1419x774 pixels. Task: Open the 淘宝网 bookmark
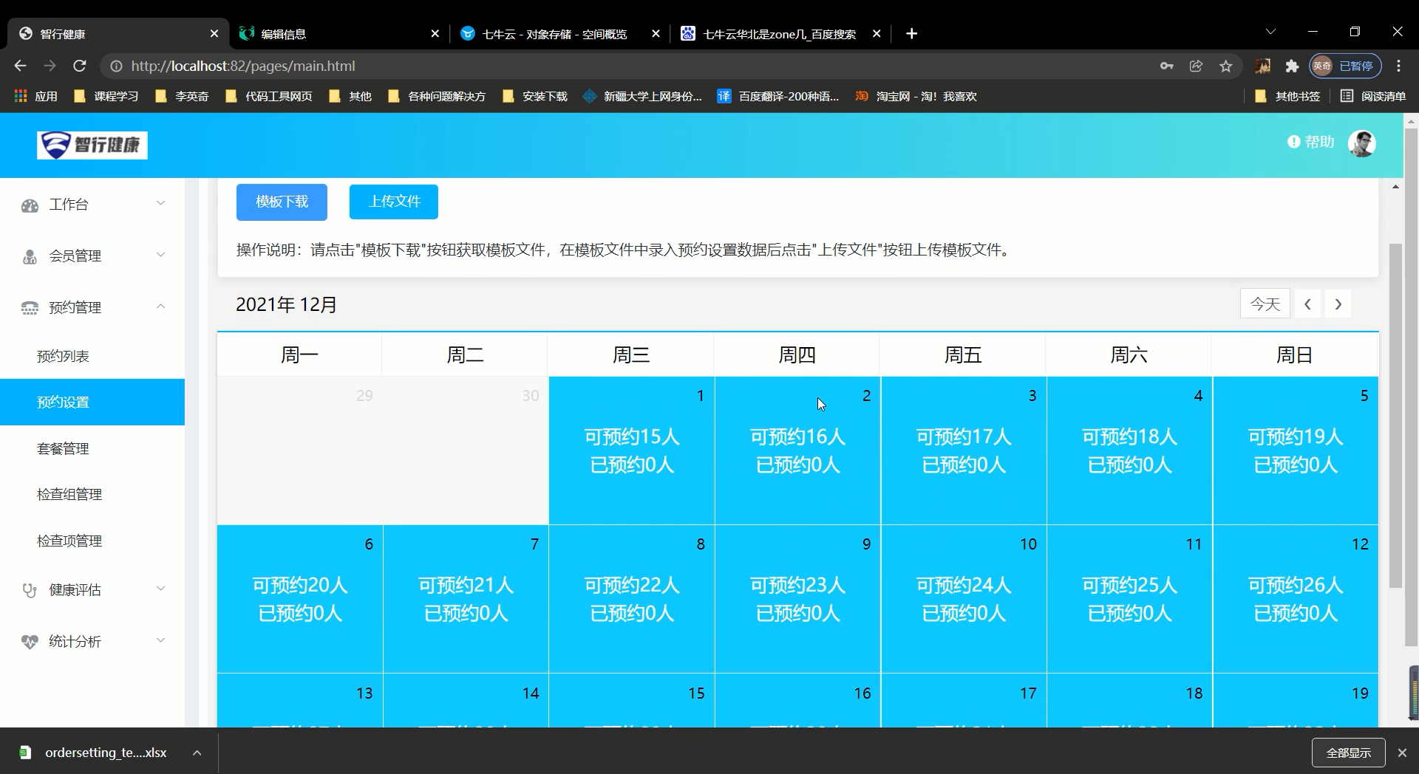[x=916, y=96]
